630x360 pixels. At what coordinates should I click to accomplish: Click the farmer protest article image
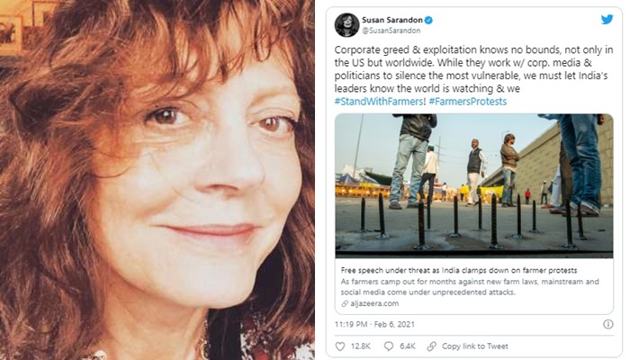[x=469, y=184]
